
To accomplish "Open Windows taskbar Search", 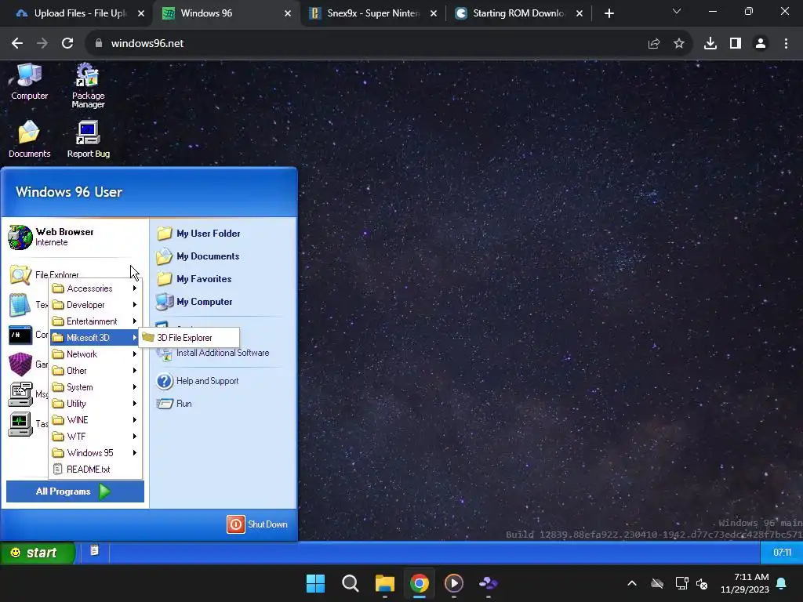I will 351,583.
